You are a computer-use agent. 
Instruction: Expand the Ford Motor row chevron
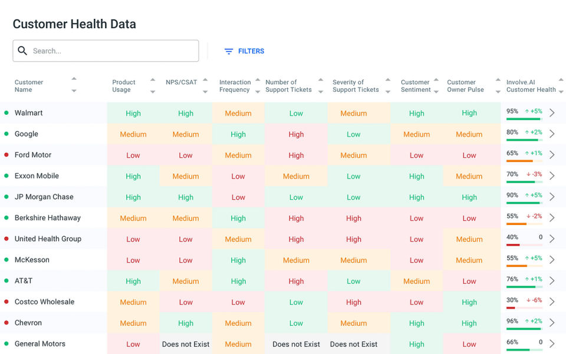(x=552, y=155)
